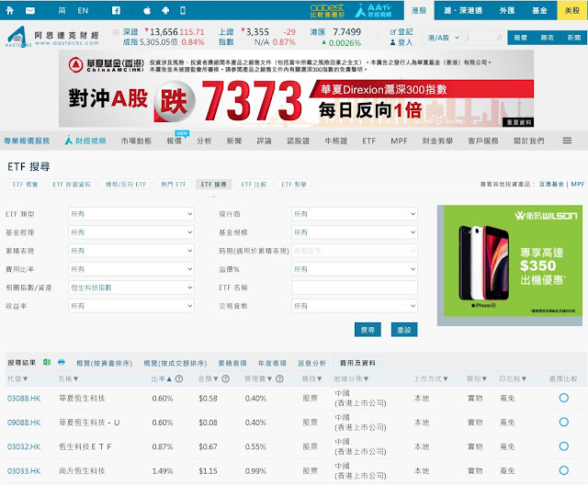Open the hamburger menu icon in the nav bar
This screenshot has height=485, width=588.
click(x=567, y=141)
